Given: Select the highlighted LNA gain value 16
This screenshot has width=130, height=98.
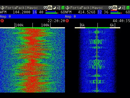Looking at the screenshot, I should (35, 12).
